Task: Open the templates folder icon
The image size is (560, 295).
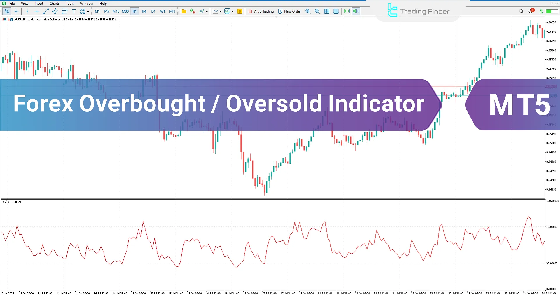Action: point(183,11)
